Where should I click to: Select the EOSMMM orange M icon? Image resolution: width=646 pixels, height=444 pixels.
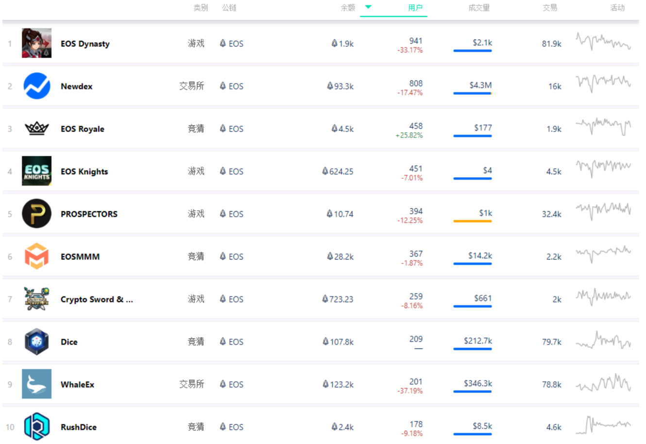click(36, 256)
